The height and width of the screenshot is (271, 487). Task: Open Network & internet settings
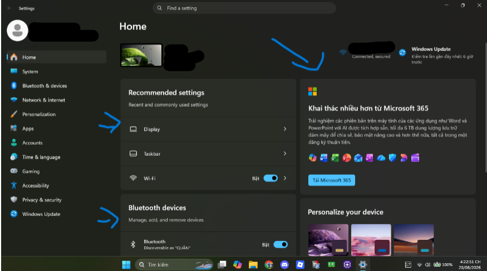(x=57, y=100)
